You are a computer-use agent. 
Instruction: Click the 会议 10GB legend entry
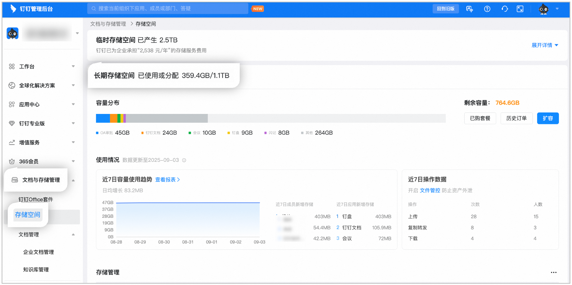point(202,133)
